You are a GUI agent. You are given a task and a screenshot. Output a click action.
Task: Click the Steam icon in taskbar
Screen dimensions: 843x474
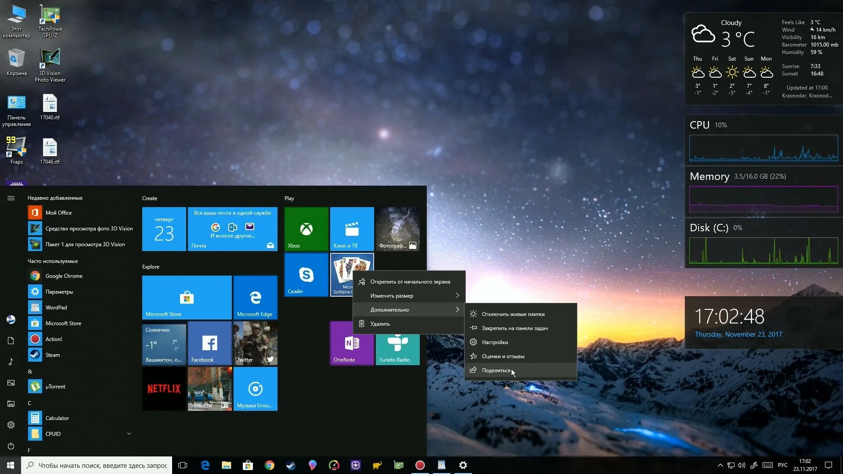[291, 465]
